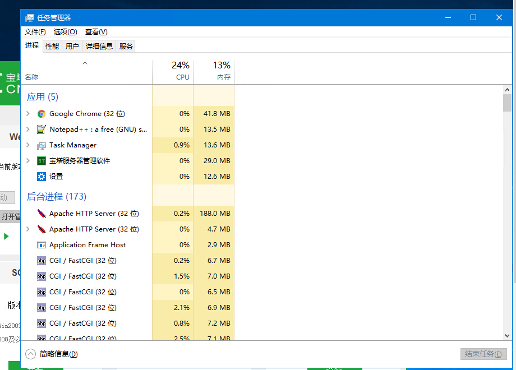Click the Task Manager process row icon

click(41, 145)
